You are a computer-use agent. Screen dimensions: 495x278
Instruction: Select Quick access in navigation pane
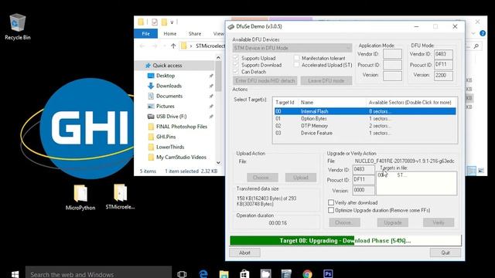coord(175,66)
